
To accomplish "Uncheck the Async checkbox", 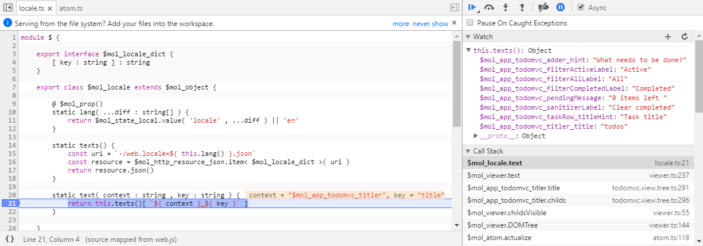I will coord(581,7).
